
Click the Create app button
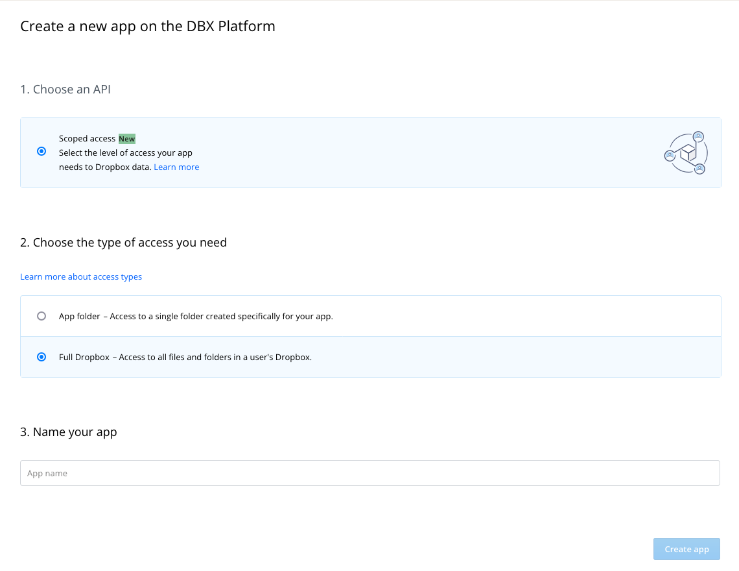click(686, 549)
